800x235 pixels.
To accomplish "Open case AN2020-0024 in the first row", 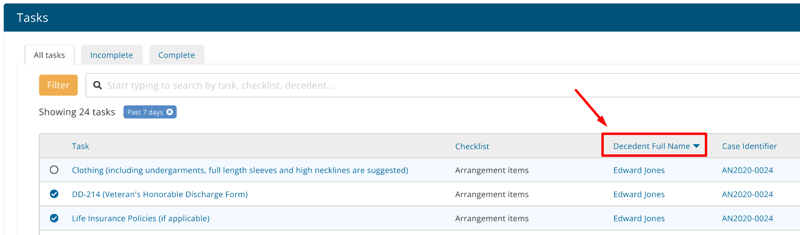I will point(748,170).
